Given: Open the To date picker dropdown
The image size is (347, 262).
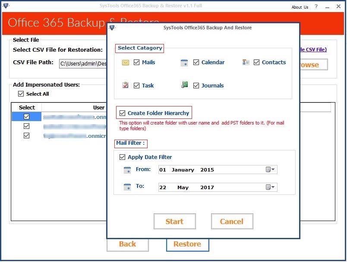Looking at the screenshot, I should point(271,187).
